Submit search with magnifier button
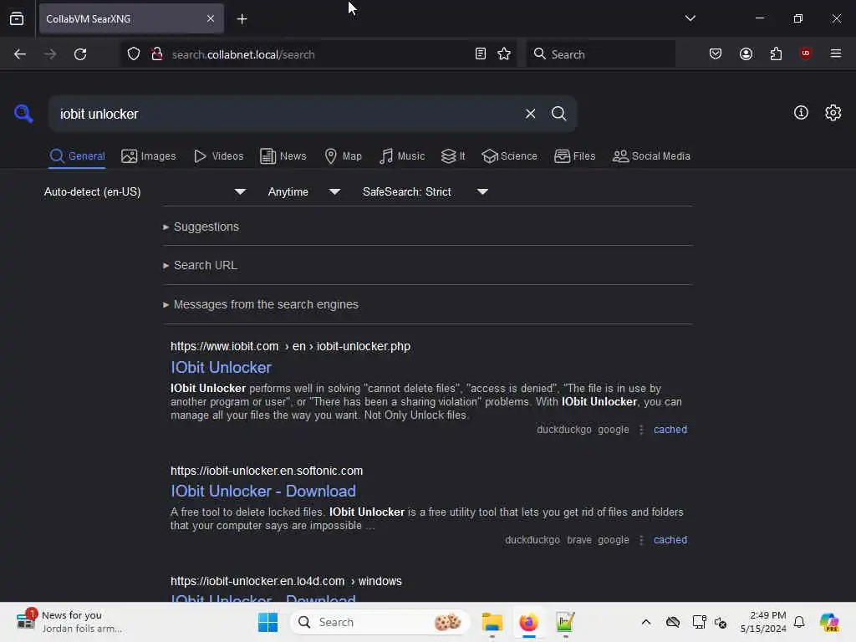This screenshot has width=856, height=642. [x=558, y=114]
